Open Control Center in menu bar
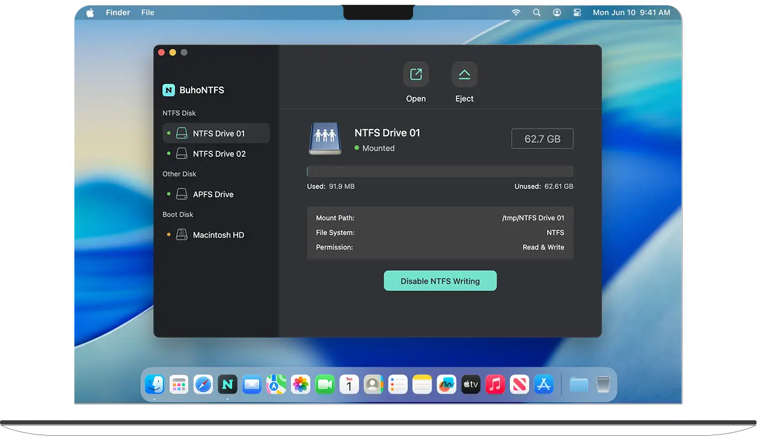Screen dimensions: 757x437 coord(577,13)
